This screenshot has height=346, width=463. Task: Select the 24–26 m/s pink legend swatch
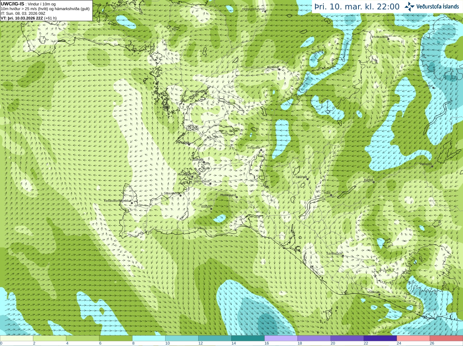(413, 338)
